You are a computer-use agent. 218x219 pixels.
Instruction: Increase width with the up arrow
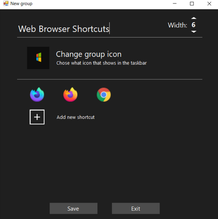pyautogui.click(x=194, y=18)
